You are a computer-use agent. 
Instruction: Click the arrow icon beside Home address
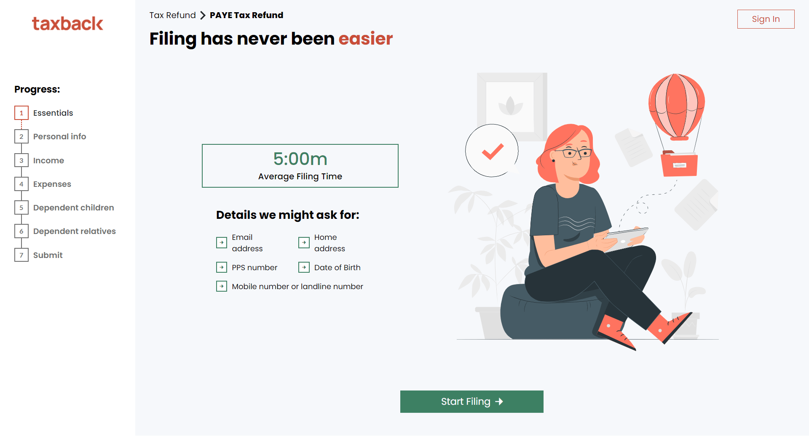click(304, 242)
